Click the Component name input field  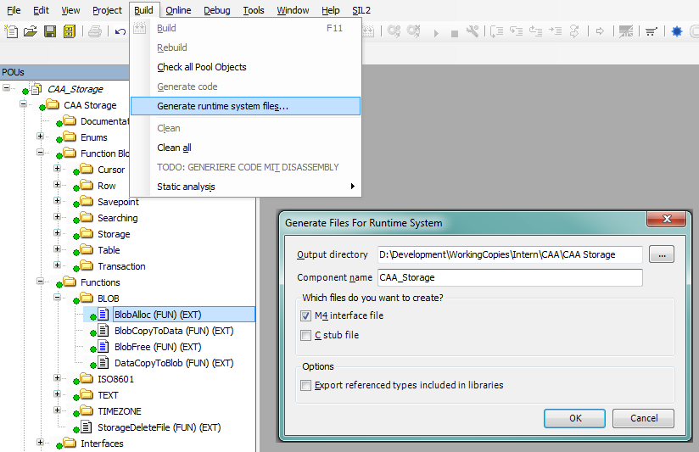(x=509, y=277)
